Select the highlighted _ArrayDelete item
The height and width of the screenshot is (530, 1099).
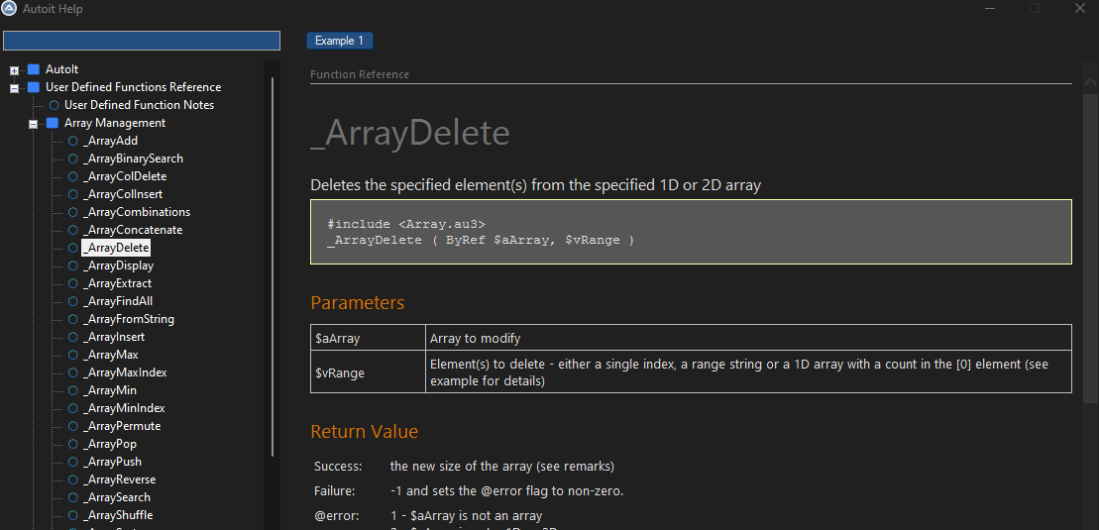click(x=116, y=248)
